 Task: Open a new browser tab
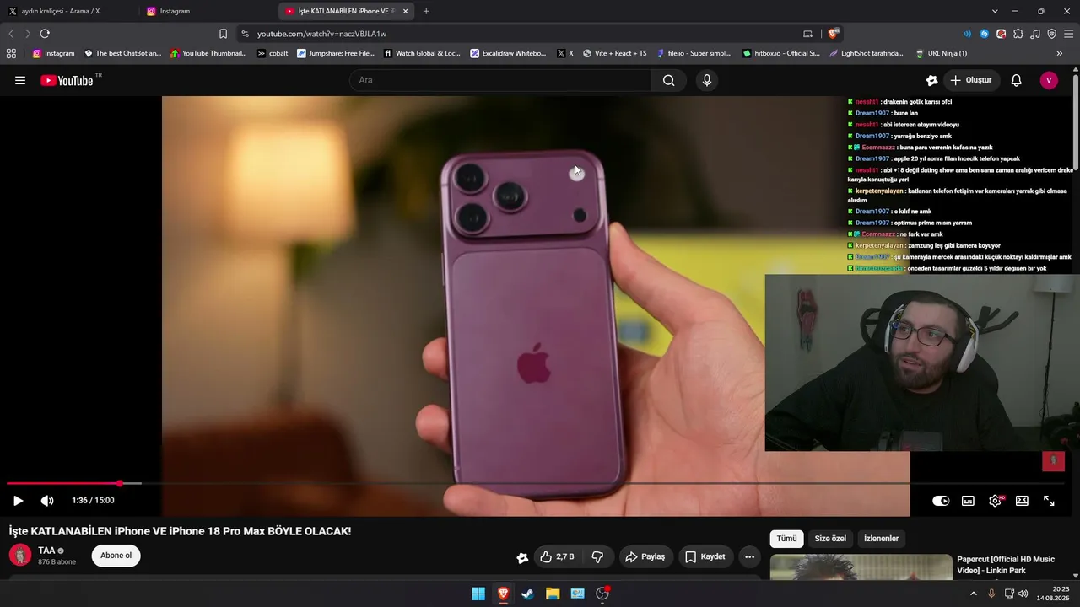(x=426, y=11)
